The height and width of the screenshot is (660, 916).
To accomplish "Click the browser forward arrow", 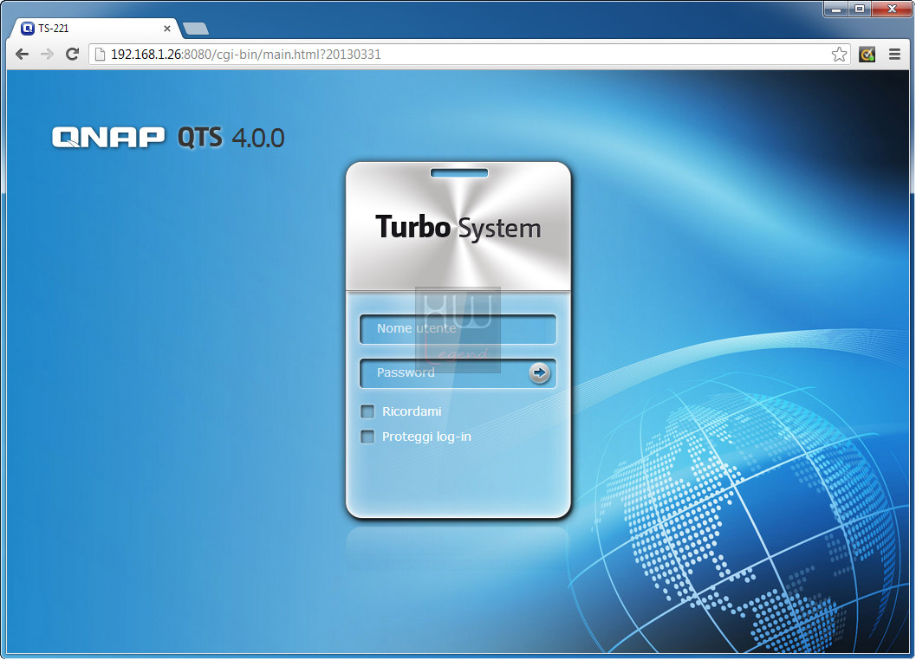I will click(x=48, y=55).
